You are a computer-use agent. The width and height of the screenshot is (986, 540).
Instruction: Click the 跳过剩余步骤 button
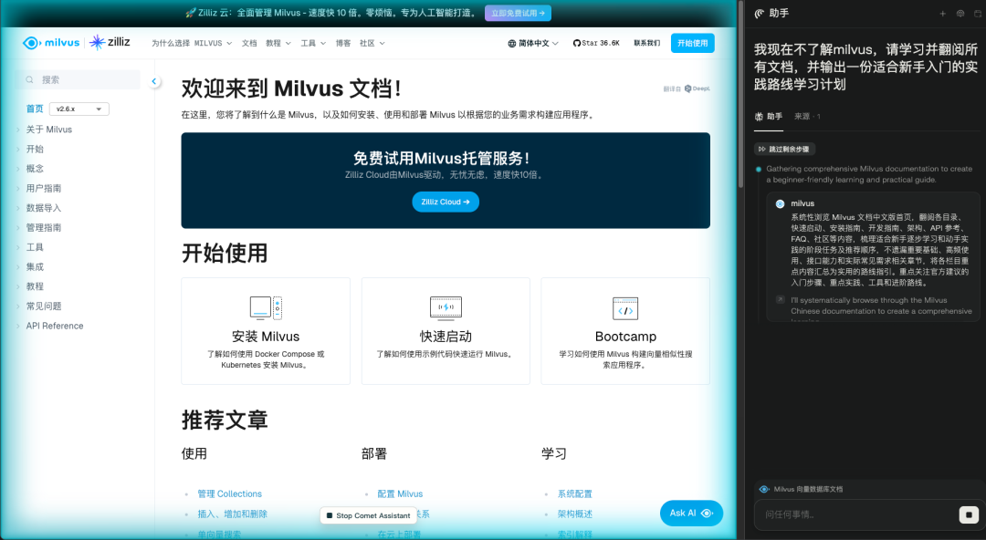[x=784, y=149]
